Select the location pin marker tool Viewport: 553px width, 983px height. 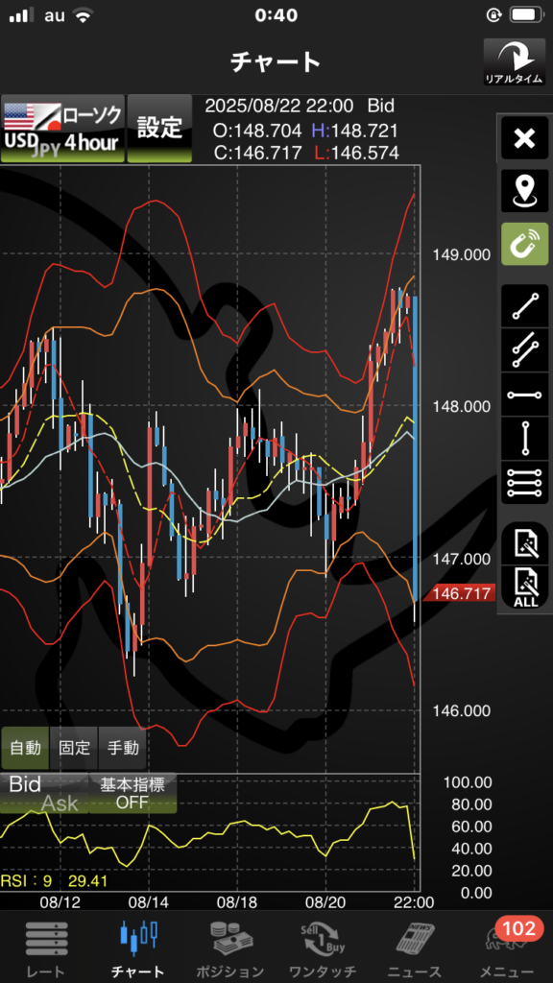click(524, 191)
